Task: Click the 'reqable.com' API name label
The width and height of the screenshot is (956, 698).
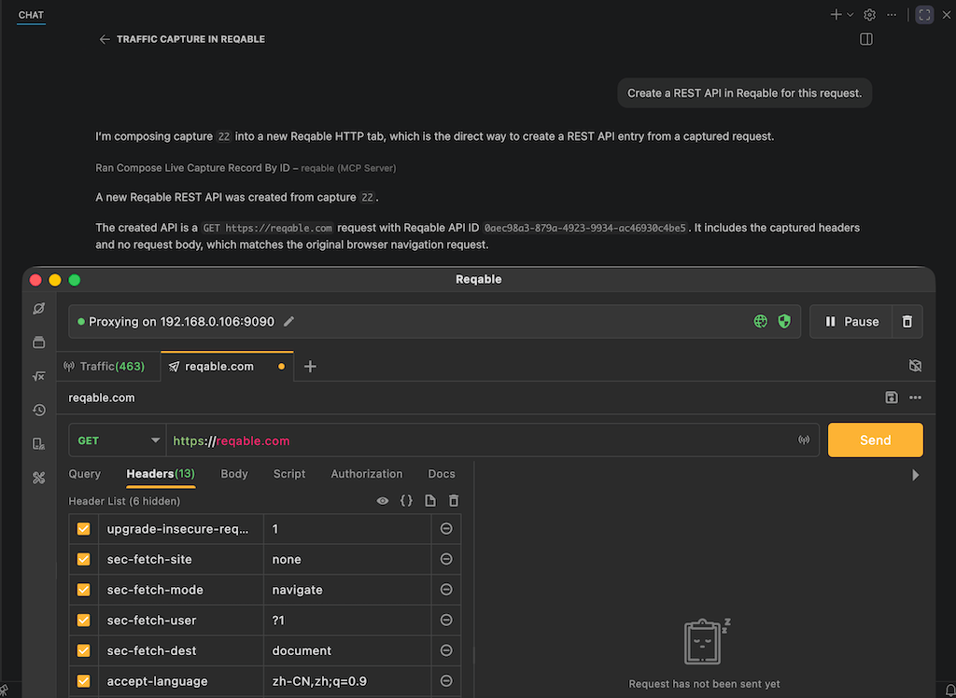Action: pos(102,398)
